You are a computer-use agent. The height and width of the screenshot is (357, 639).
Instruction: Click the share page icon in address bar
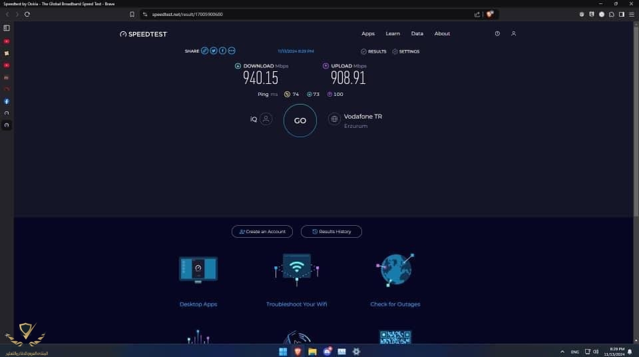(477, 14)
